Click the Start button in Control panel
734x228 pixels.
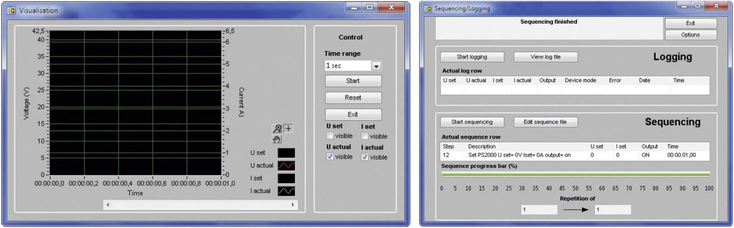(353, 81)
